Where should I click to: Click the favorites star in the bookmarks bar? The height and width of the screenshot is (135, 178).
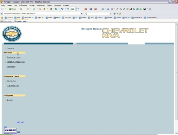2,18
